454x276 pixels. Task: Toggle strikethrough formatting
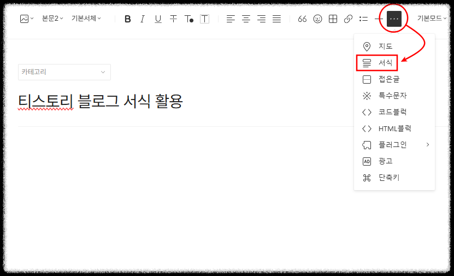pyautogui.click(x=173, y=19)
